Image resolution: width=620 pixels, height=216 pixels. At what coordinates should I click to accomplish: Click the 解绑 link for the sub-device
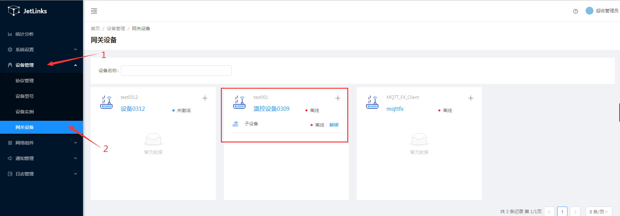pos(334,125)
